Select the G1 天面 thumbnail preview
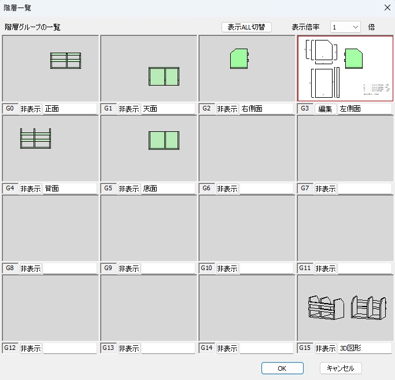This screenshot has width=395, height=380. 149,69
